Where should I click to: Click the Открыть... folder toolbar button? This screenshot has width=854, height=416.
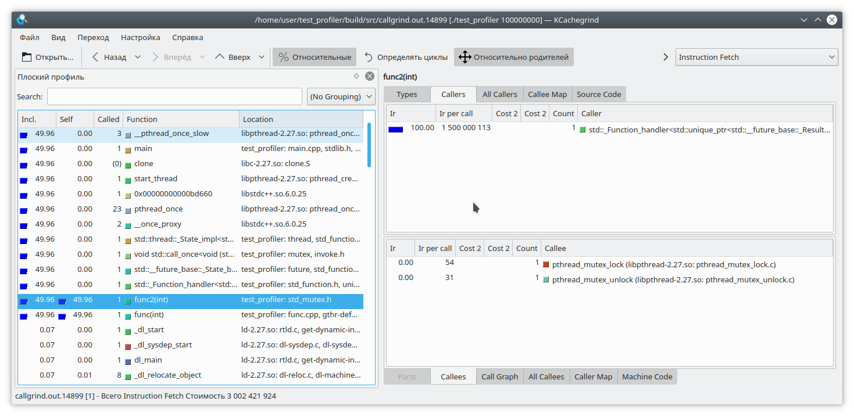coord(48,57)
